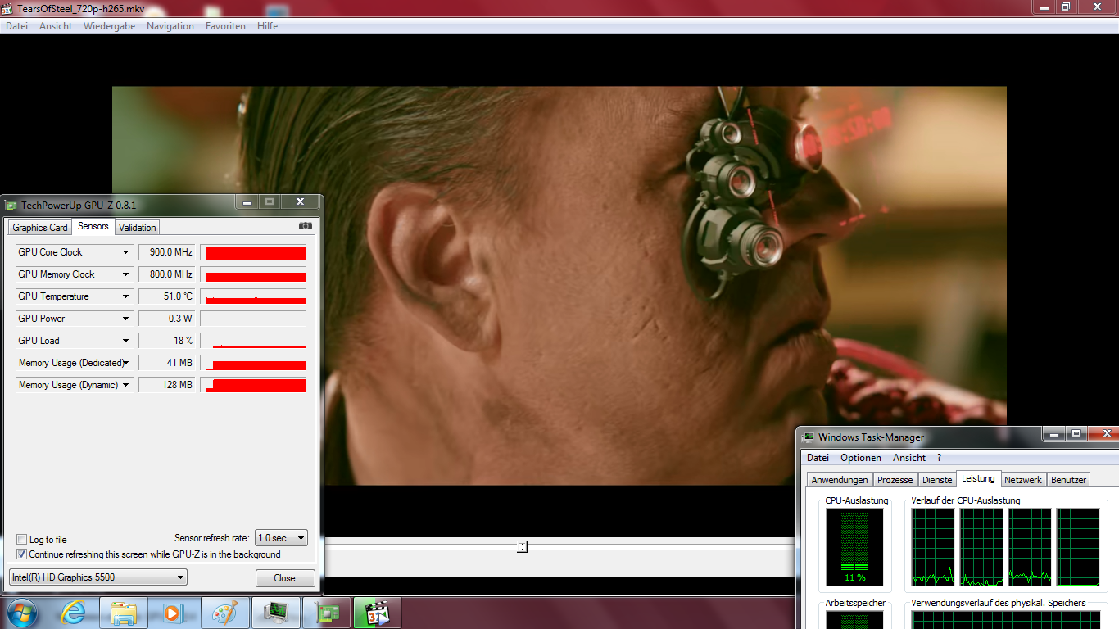Viewport: 1119px width, 629px height.
Task: Switch to the Prozesse tab
Action: pos(895,480)
